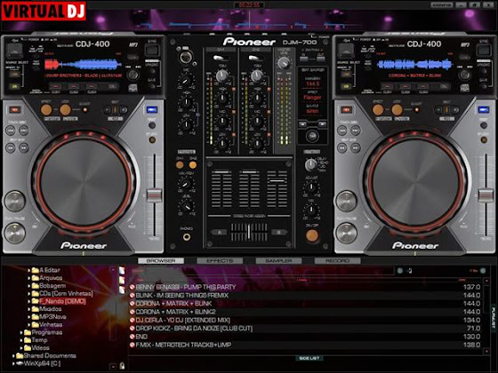Viewport: 498px width, 373px height.
Task: Toggle the CH2 low EQ kill button
Action: click(x=269, y=135)
